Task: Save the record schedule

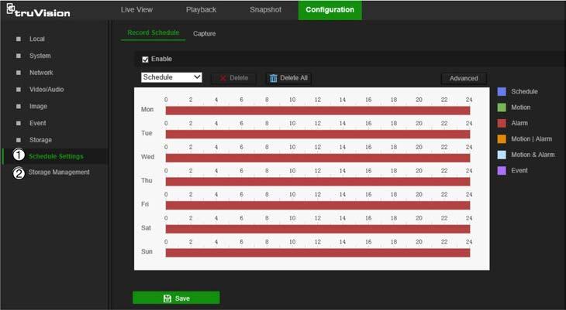Action: [x=176, y=298]
